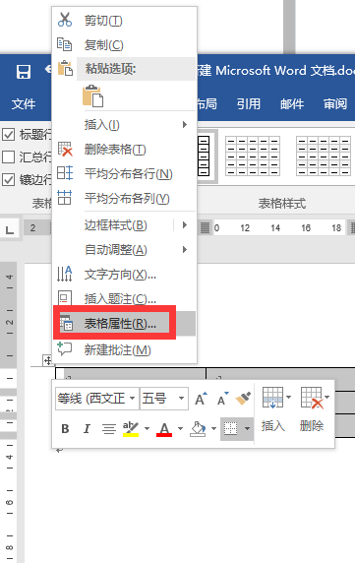This screenshot has height=563, width=355.
Task: Click the scissors cut icon
Action: point(65,20)
